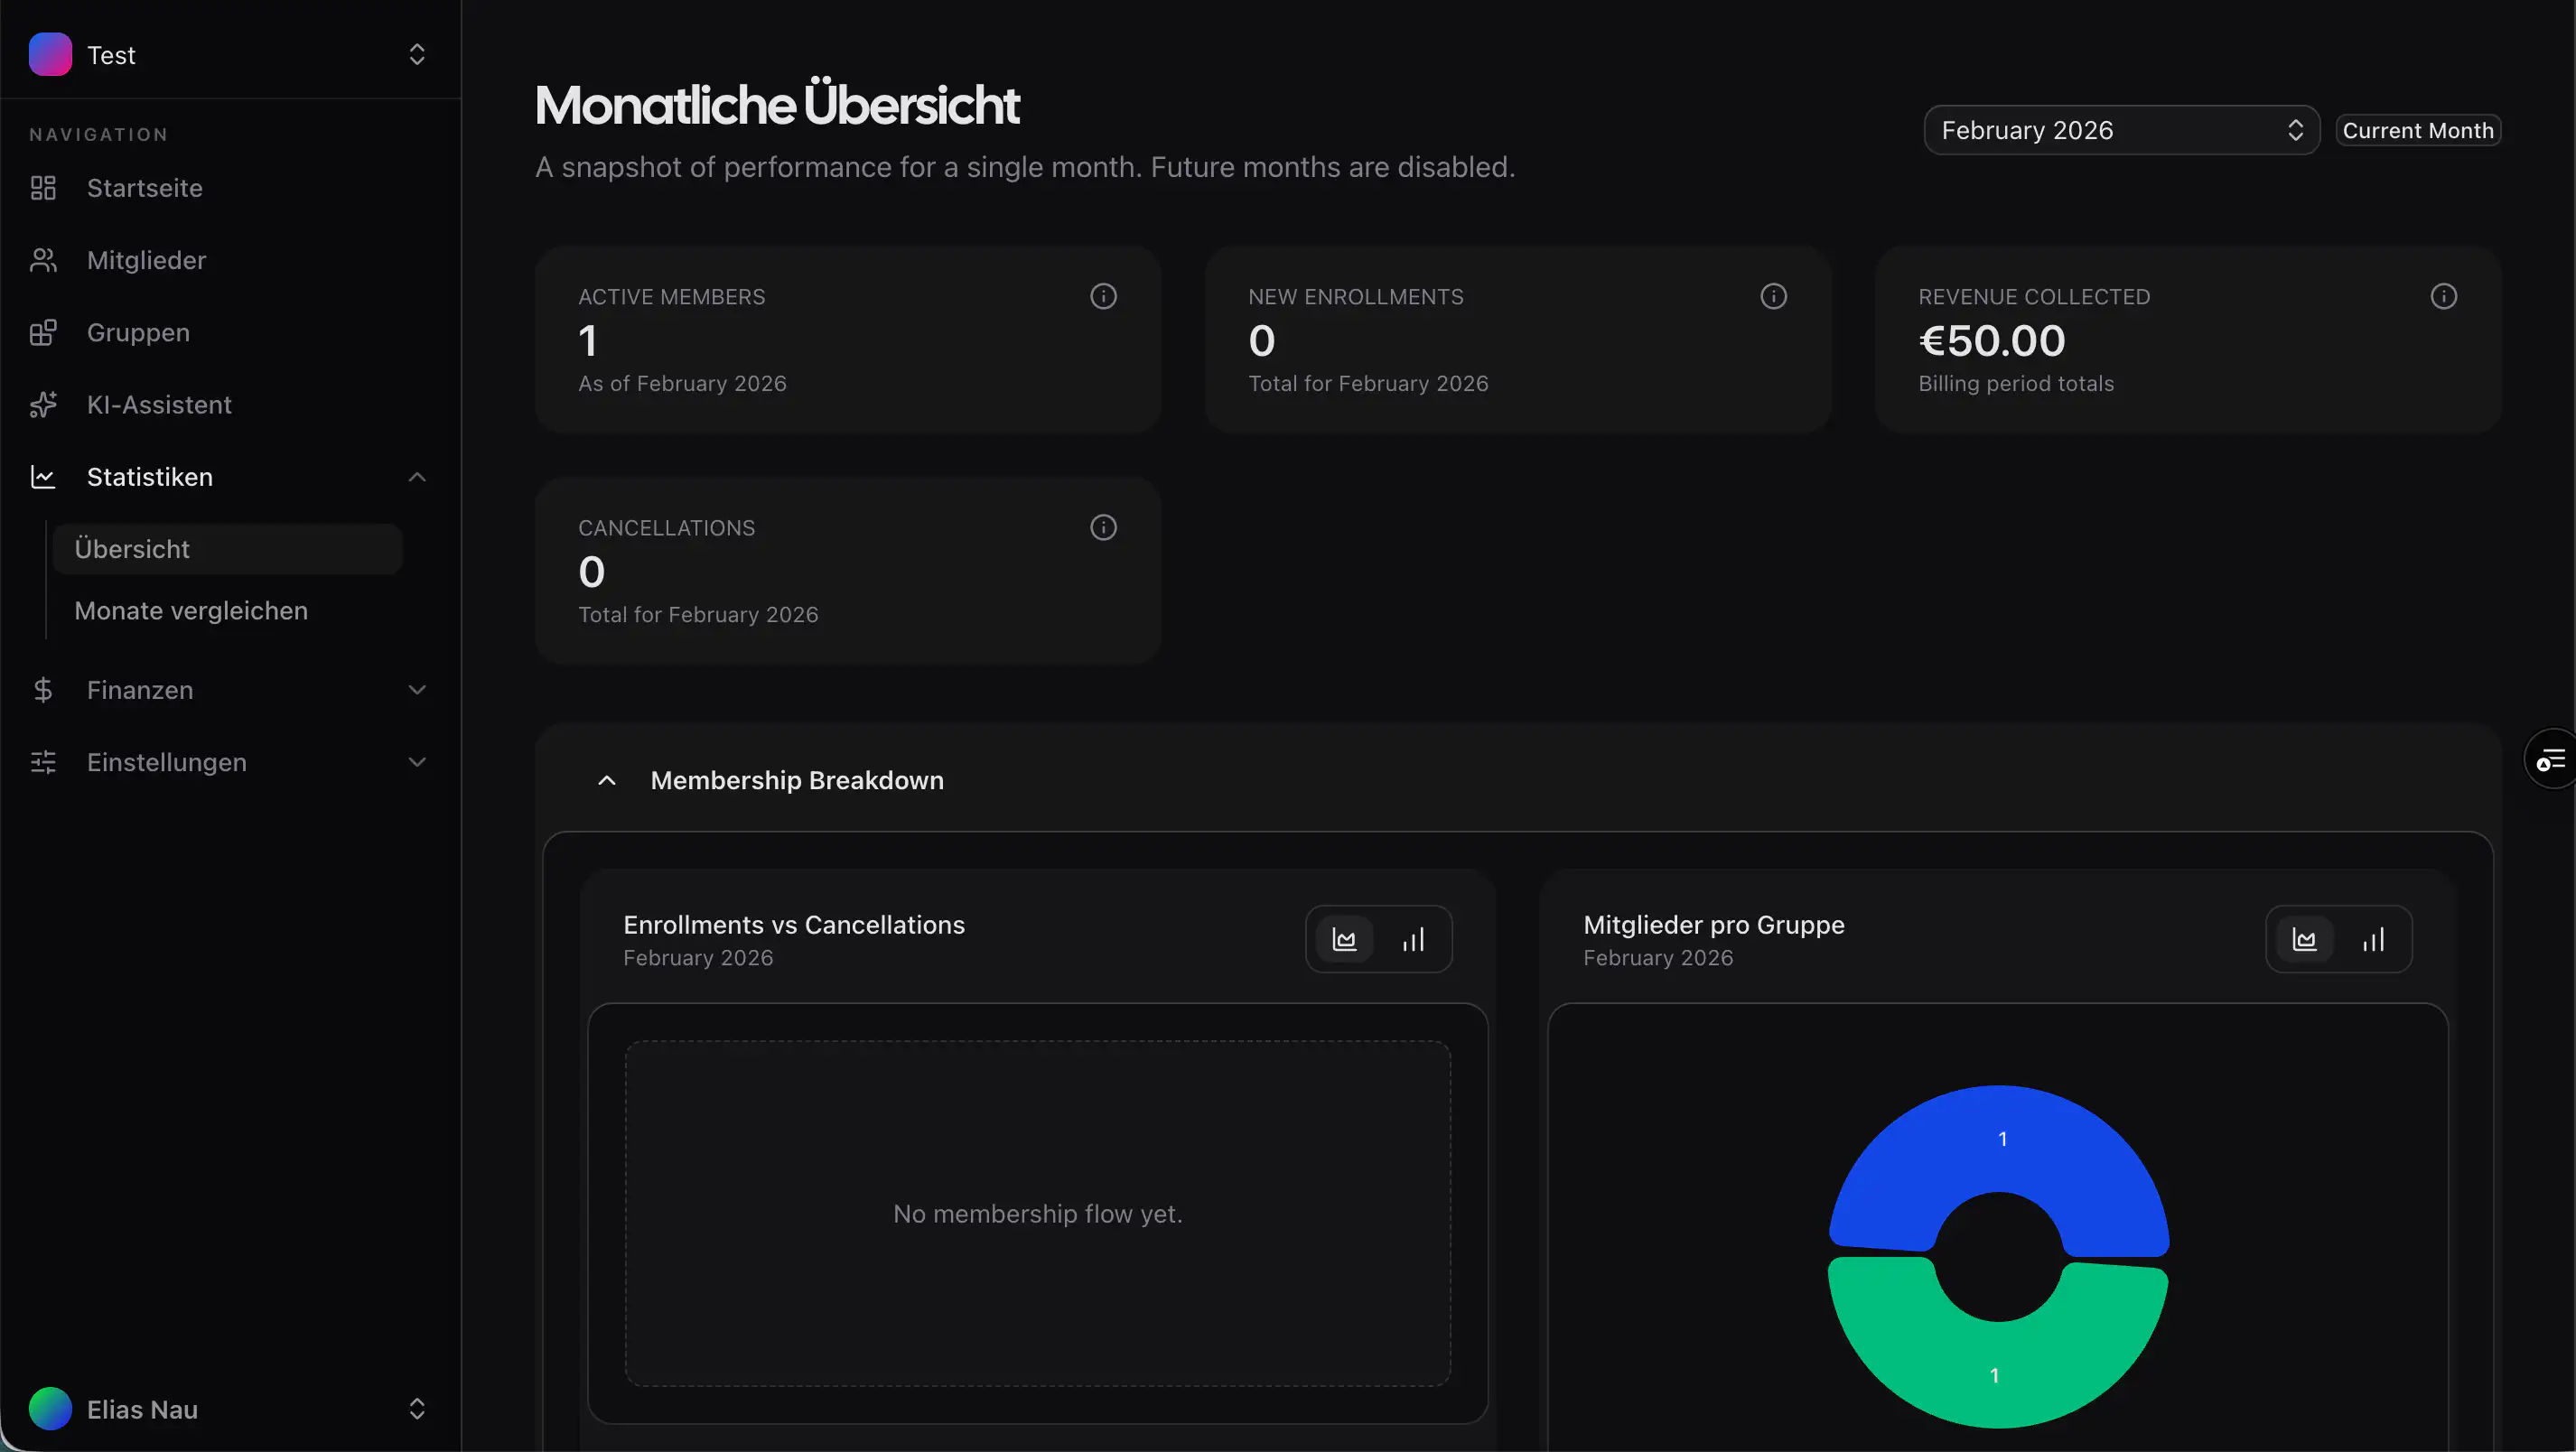Viewport: 2576px width, 1452px height.
Task: Click the Gruppen sidebar icon
Action: tap(43, 333)
